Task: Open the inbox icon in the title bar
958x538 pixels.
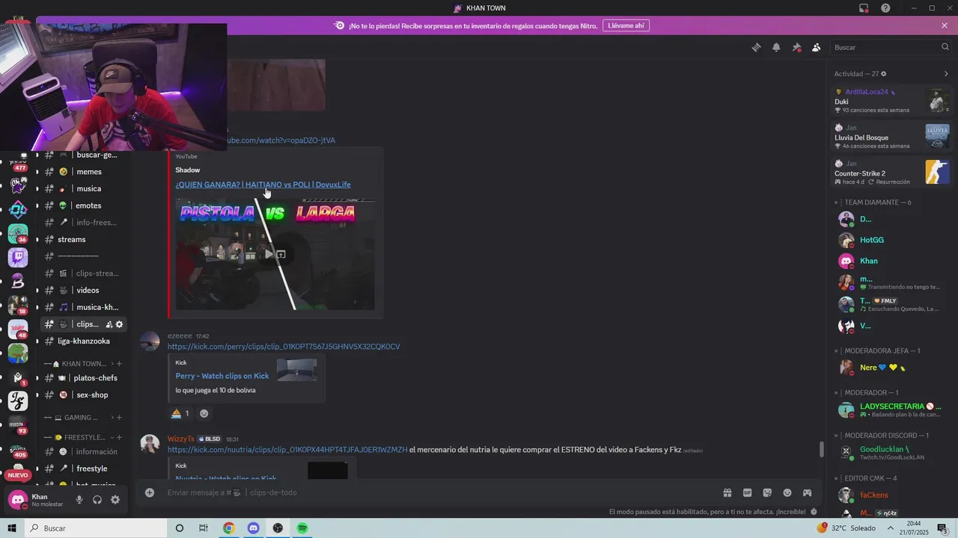Action: pyautogui.click(x=864, y=8)
